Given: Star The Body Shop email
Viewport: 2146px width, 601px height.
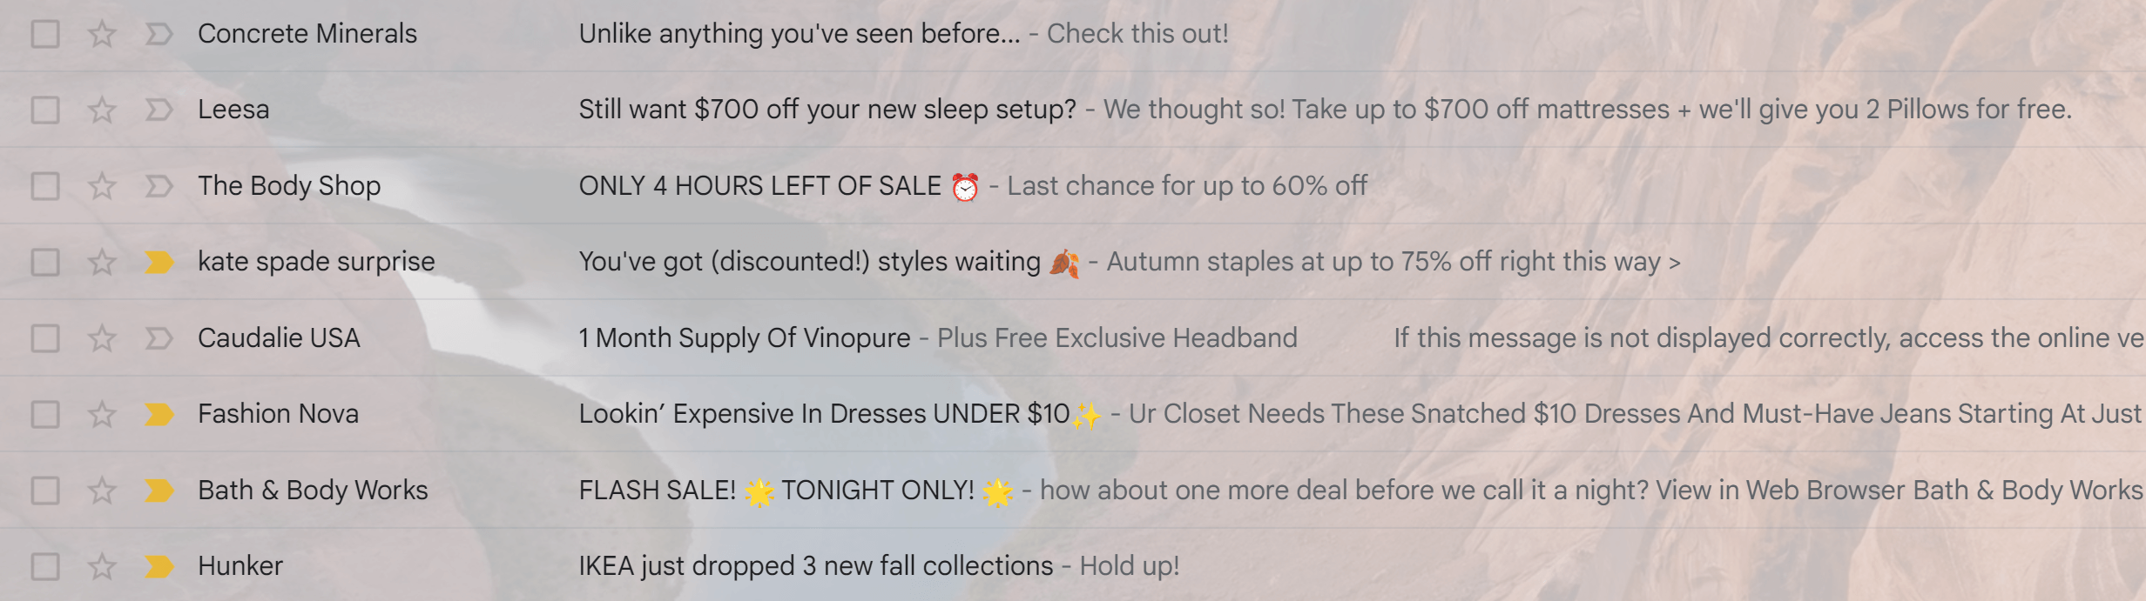Looking at the screenshot, I should tap(102, 185).
